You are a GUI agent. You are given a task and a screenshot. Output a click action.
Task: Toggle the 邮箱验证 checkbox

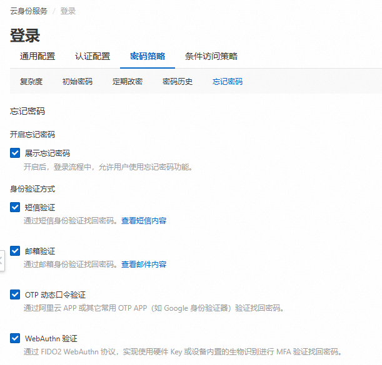pyautogui.click(x=15, y=251)
